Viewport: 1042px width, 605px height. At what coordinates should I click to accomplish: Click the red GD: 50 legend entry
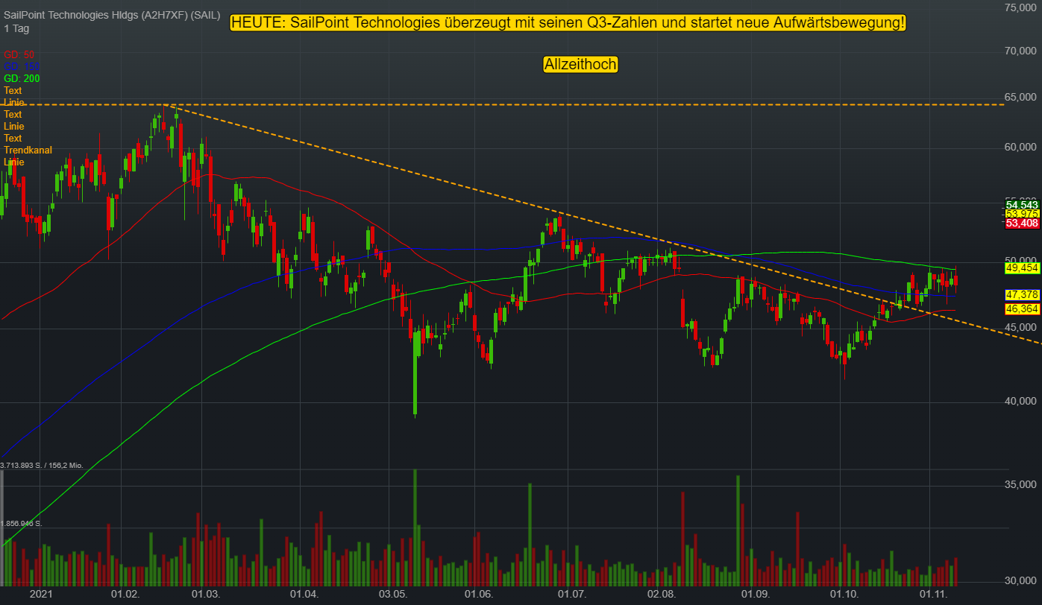[x=19, y=54]
